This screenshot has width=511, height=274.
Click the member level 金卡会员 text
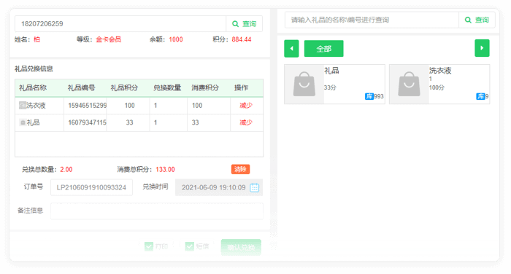[x=109, y=39]
